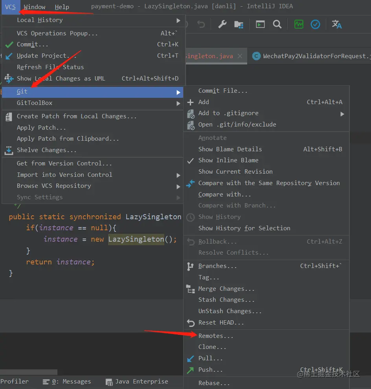Click the Java Enterprise tool window icon
This screenshot has height=389, width=371.
point(109,382)
